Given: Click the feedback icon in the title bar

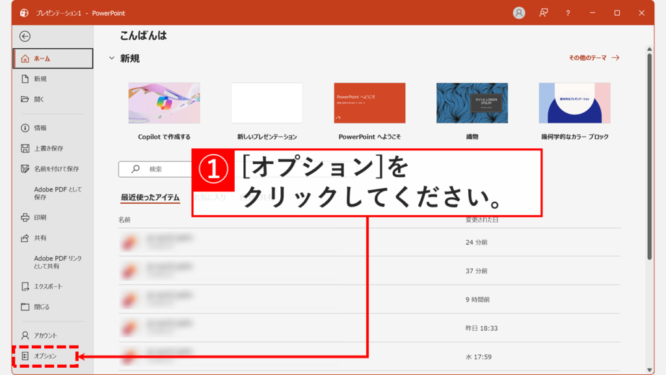Looking at the screenshot, I should pyautogui.click(x=544, y=11).
